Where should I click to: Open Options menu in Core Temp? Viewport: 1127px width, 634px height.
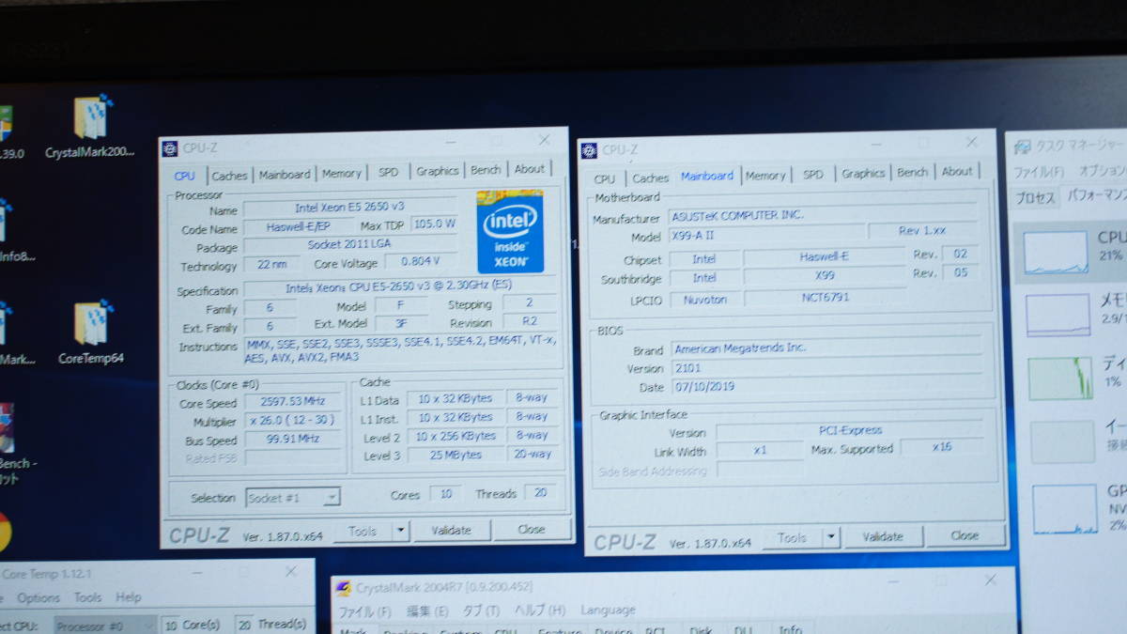pos(39,597)
